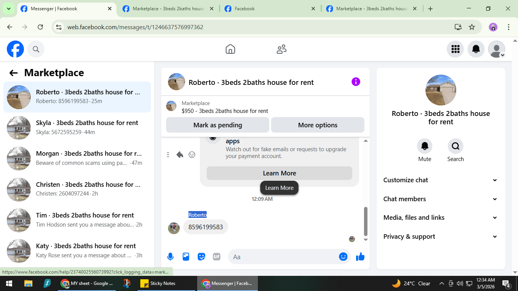The width and height of the screenshot is (518, 291).
Task: View site information icon in address bar
Action: click(59, 27)
